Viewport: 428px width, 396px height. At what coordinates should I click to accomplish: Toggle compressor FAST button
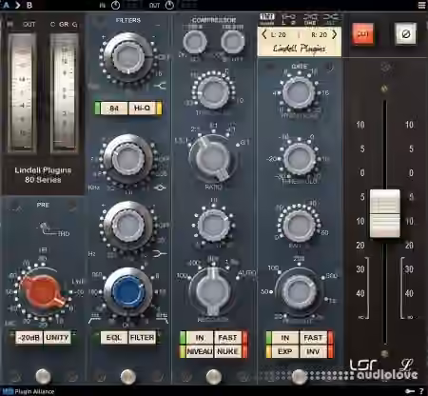[227, 338]
